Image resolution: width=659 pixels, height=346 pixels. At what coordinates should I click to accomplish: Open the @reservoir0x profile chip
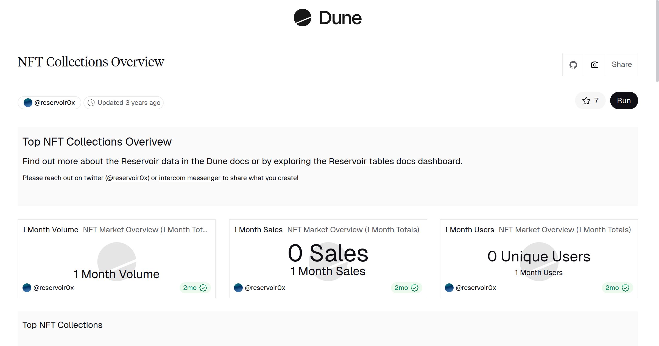[49, 102]
